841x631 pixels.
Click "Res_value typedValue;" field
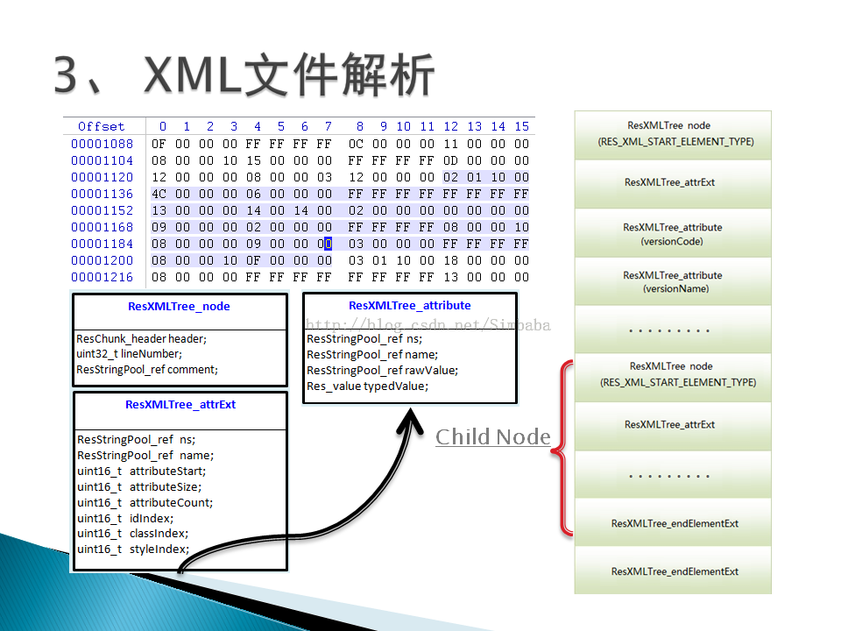click(x=367, y=386)
